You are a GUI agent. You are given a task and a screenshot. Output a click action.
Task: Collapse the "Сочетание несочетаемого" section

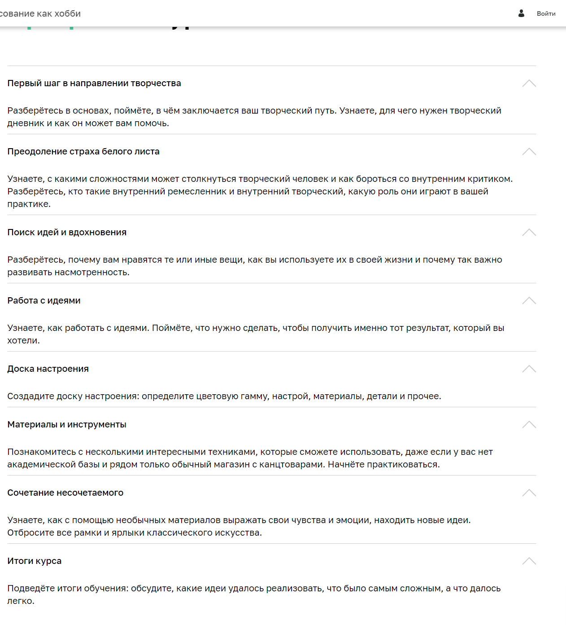530,493
